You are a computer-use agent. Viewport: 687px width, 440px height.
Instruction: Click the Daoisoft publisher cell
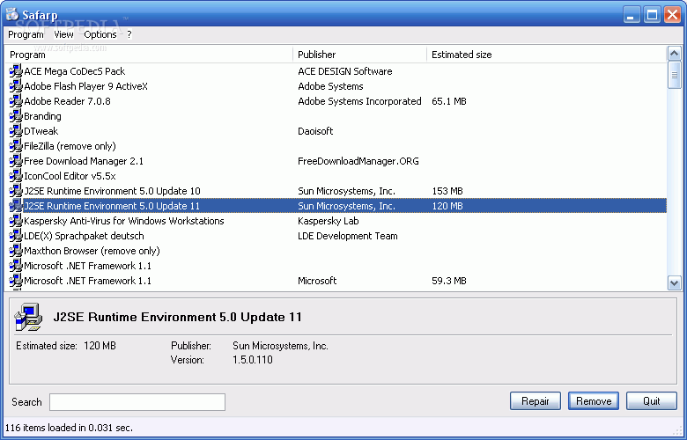[315, 131]
